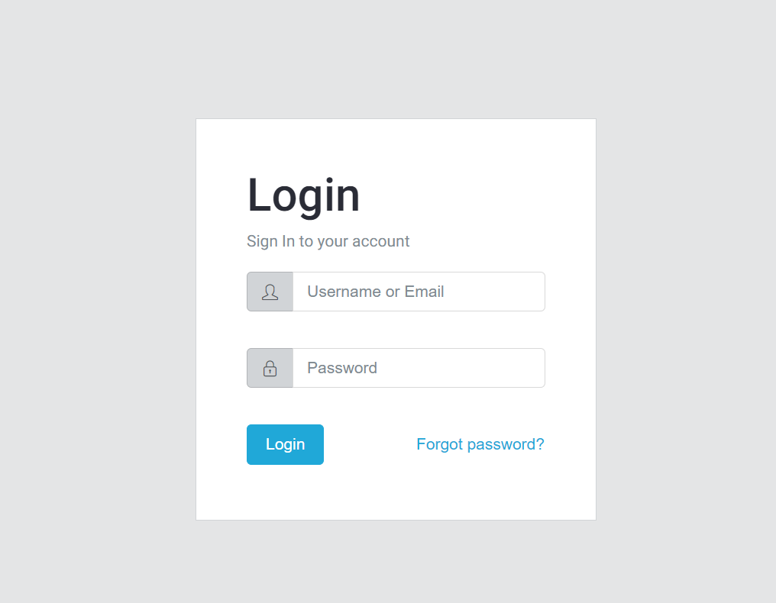Click the padlock icon

click(x=270, y=368)
